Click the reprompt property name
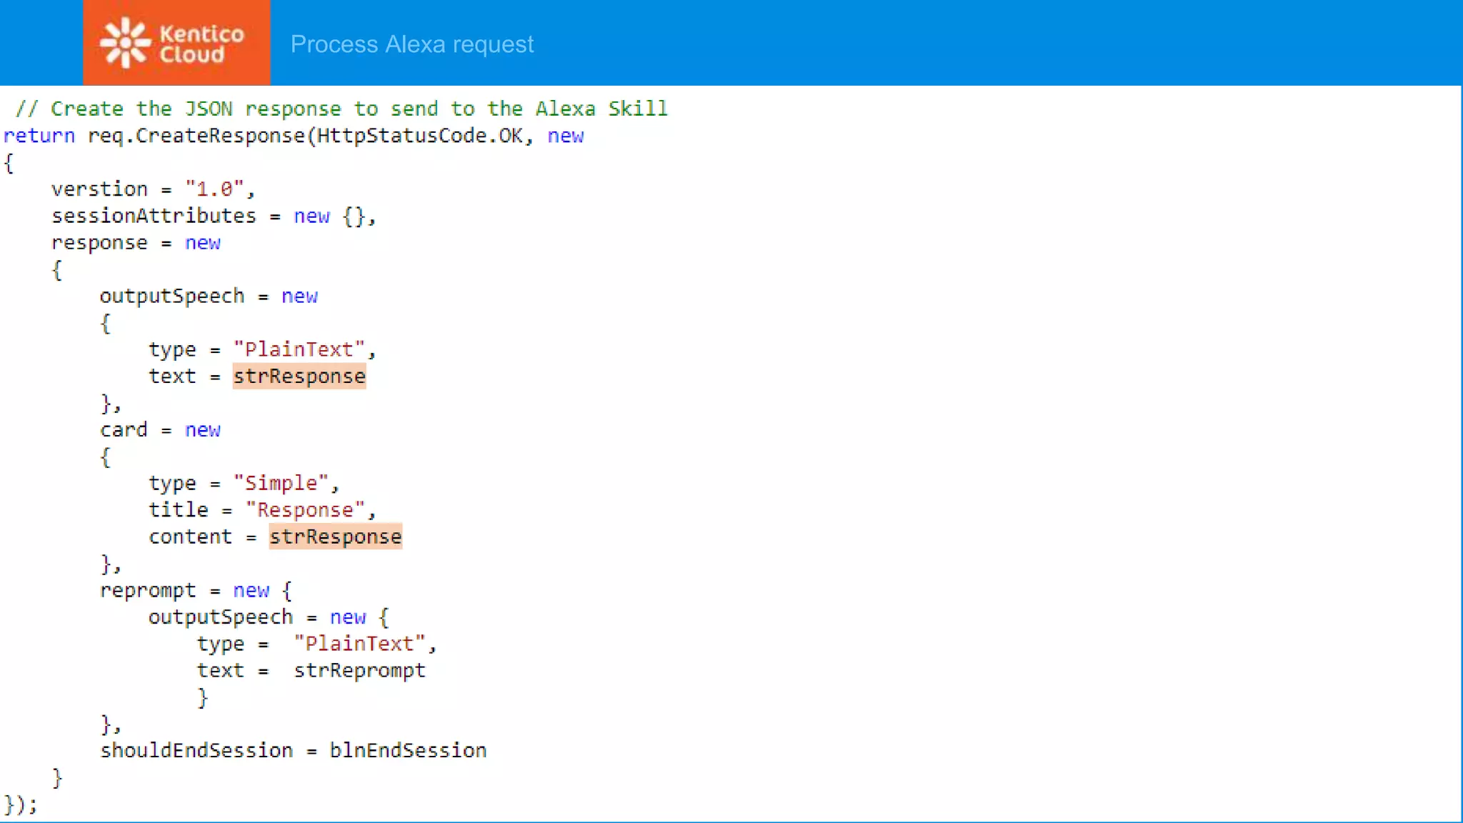Viewport: 1463px width, 823px height. (149, 590)
